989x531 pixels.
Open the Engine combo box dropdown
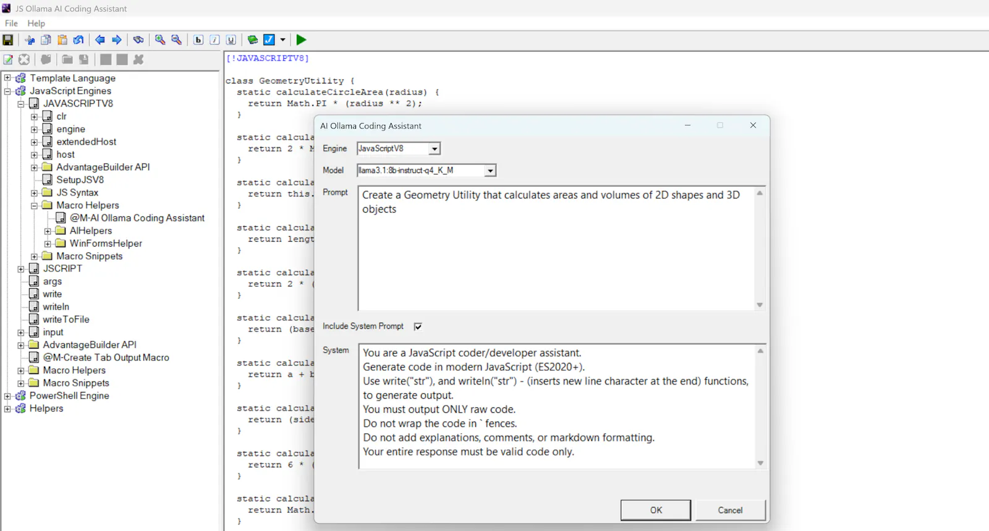[x=435, y=149]
